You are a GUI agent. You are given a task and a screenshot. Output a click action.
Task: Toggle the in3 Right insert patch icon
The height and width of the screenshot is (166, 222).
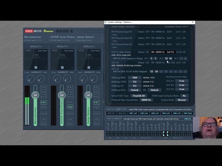coord(128,133)
